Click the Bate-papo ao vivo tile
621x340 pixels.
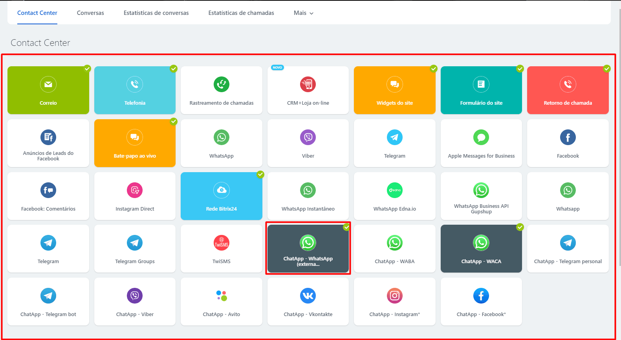point(135,144)
